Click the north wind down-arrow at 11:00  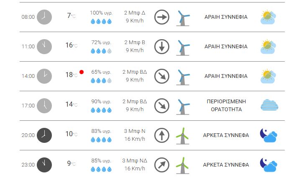pos(161,47)
